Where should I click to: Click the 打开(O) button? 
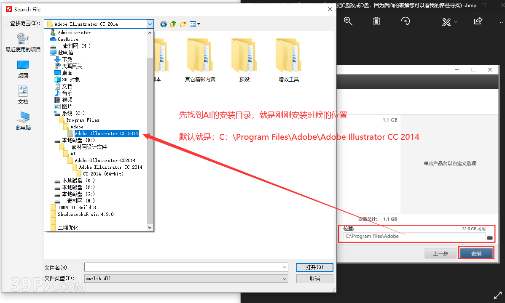click(314, 267)
